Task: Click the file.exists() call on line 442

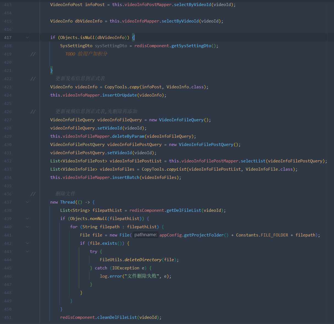Action: pos(106,243)
